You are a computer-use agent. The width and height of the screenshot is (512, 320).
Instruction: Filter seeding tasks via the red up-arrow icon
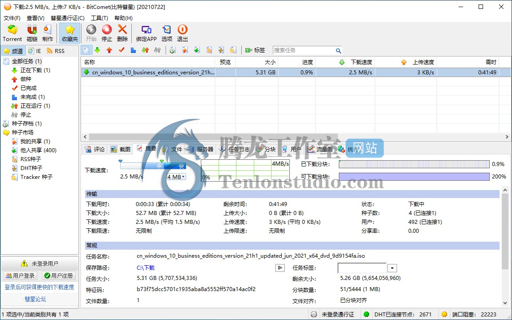[x=110, y=50]
